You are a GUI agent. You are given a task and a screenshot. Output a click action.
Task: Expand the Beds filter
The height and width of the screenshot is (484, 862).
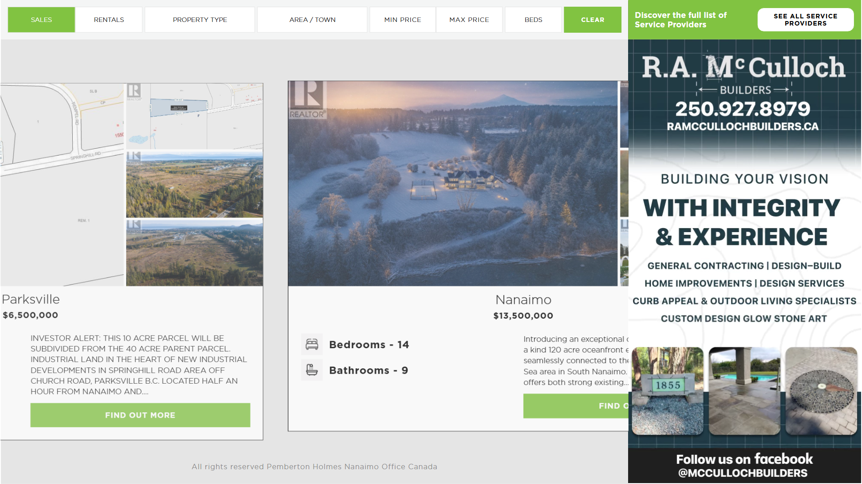(x=533, y=20)
